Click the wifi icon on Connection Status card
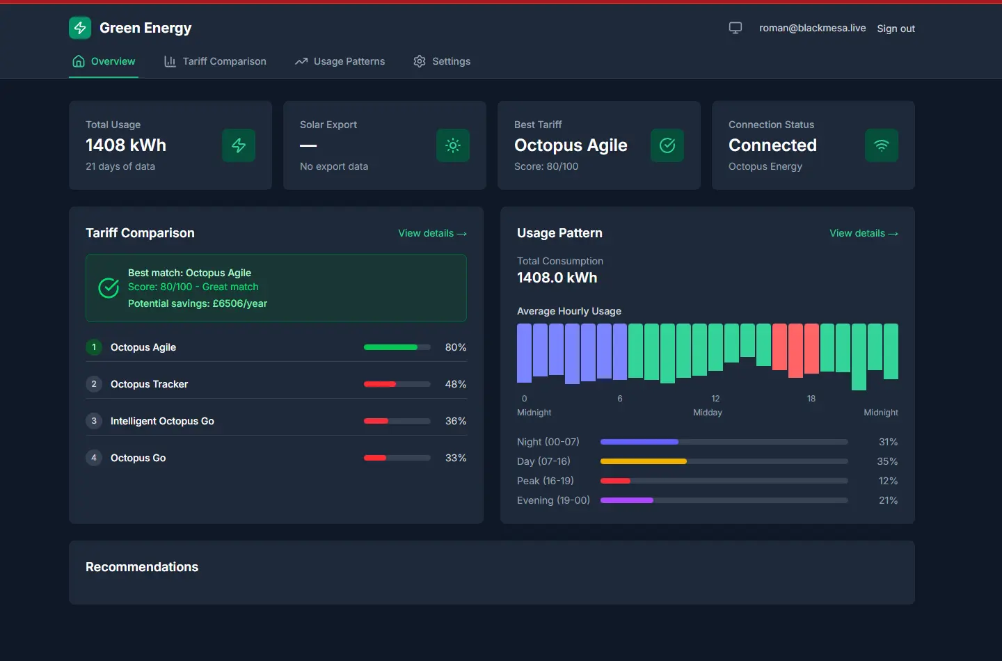 click(x=882, y=145)
